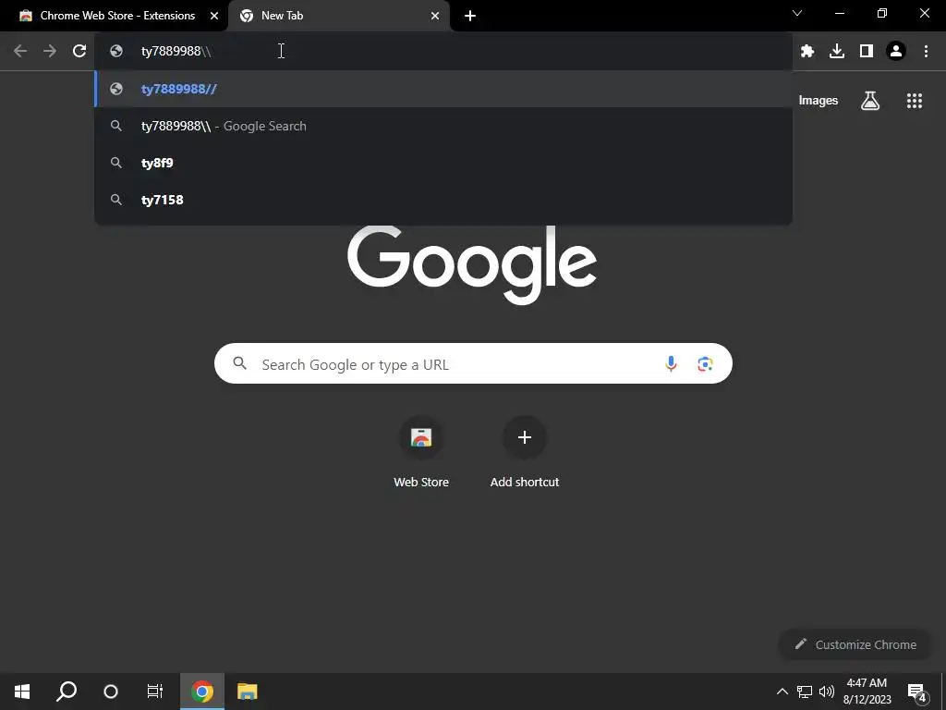Screen dimensions: 946x710
Task: Close the Chrome Web Store tab
Action: 214,16
